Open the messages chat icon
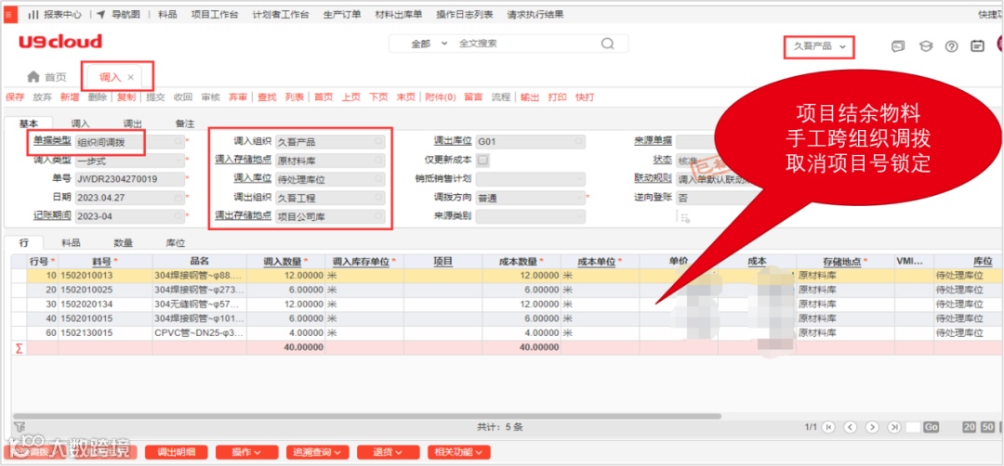1004x466 pixels. point(898,46)
